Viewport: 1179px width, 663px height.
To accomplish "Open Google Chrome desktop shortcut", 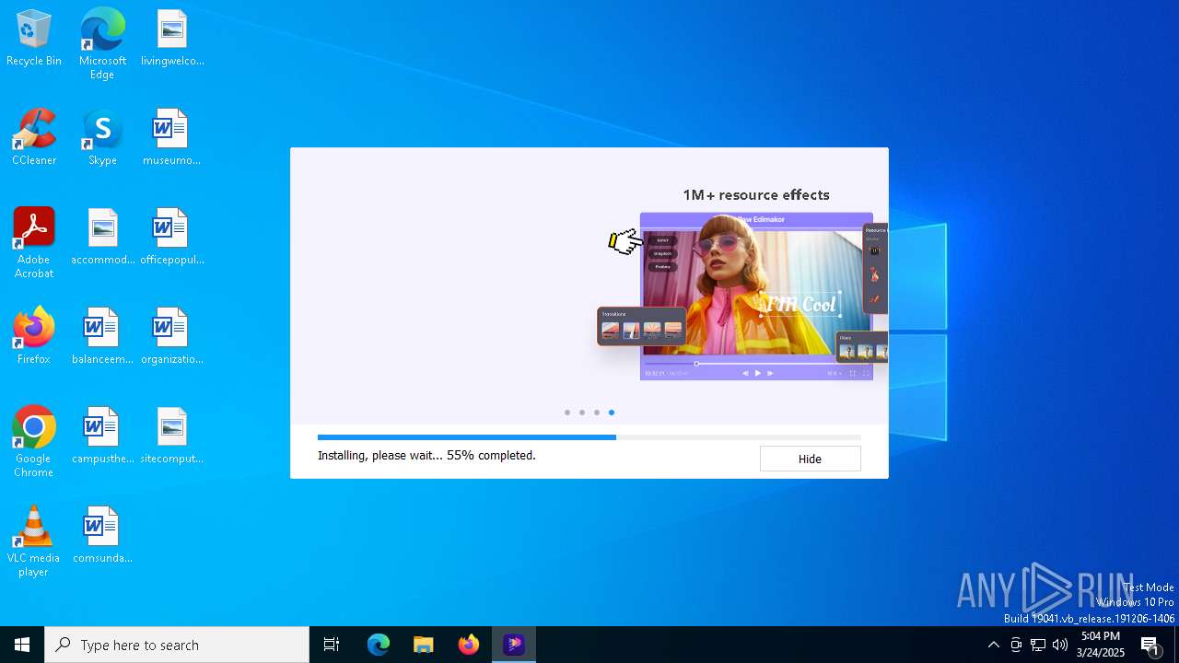I will (34, 442).
